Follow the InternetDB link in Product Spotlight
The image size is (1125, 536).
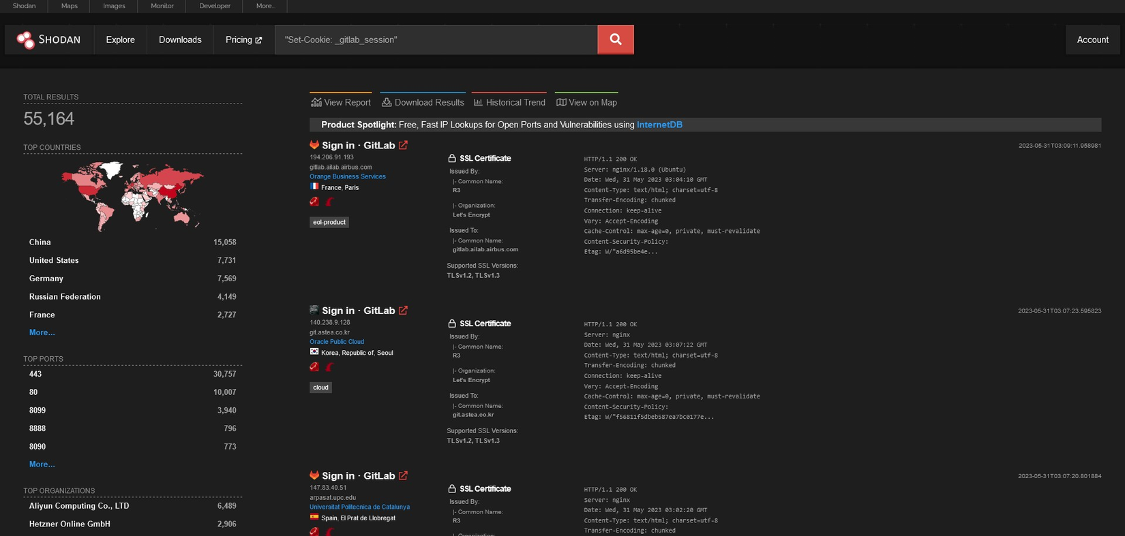point(659,125)
